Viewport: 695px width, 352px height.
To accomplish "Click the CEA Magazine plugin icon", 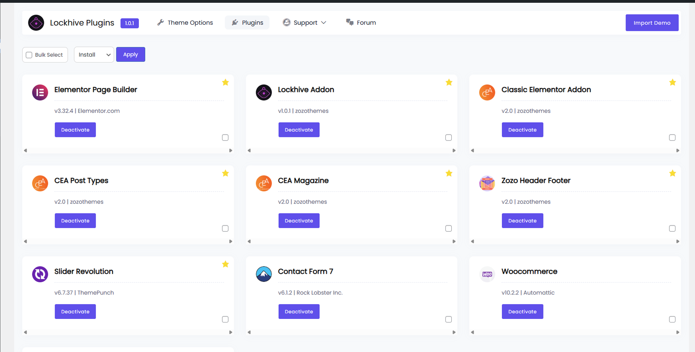I will pos(264,183).
